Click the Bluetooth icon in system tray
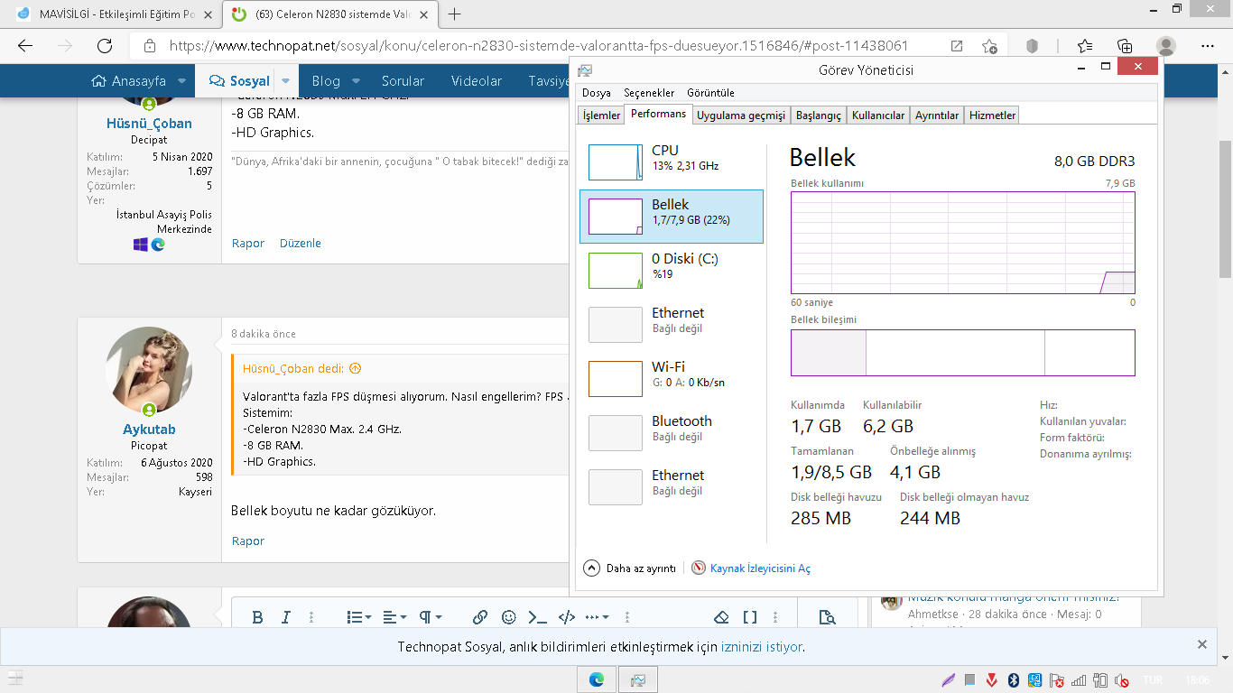The image size is (1233, 693). pyautogui.click(x=1013, y=679)
